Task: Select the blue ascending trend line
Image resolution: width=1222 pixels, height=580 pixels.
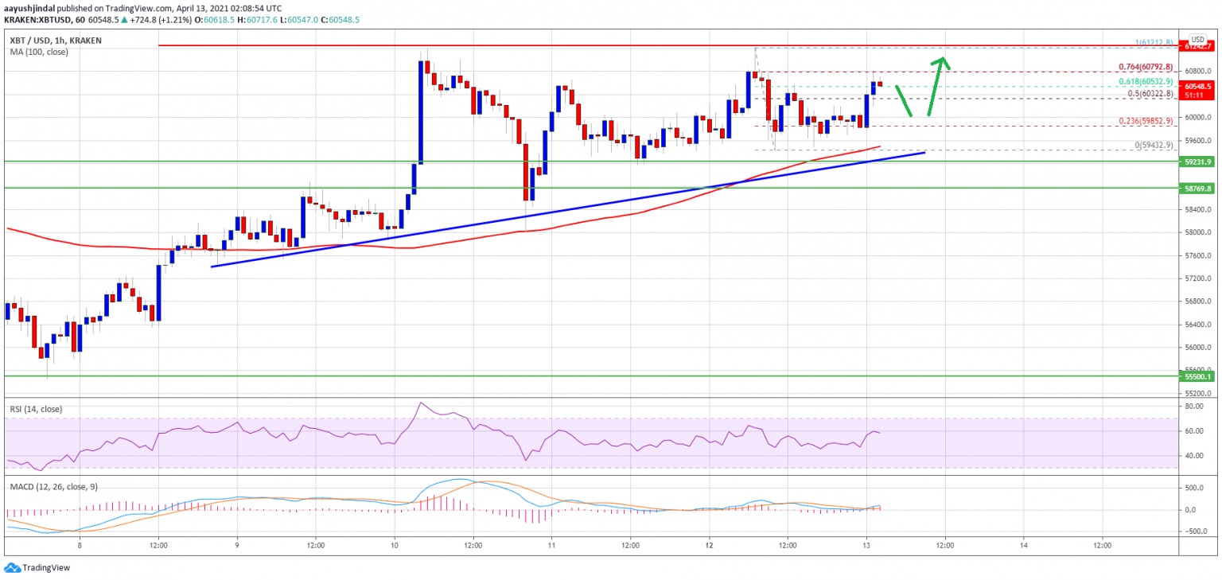Action: tap(566, 209)
